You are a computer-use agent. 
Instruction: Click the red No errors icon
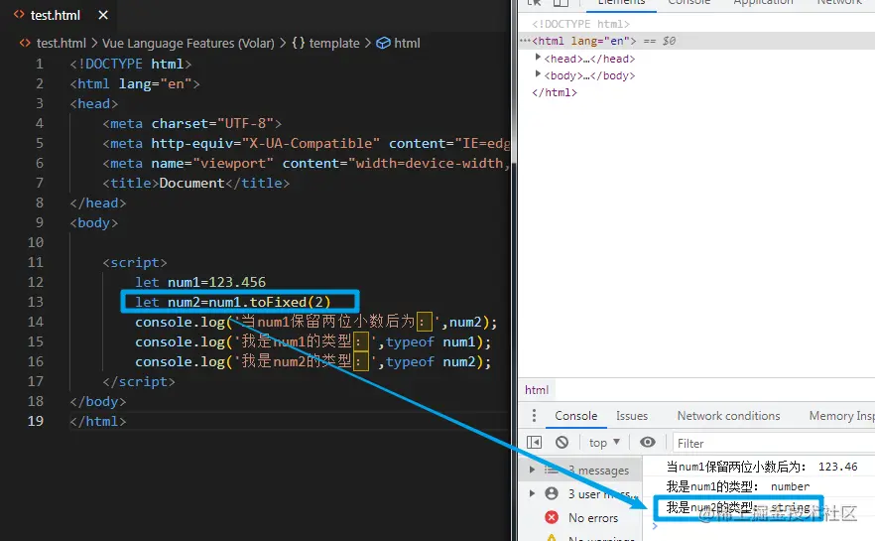[x=552, y=517]
